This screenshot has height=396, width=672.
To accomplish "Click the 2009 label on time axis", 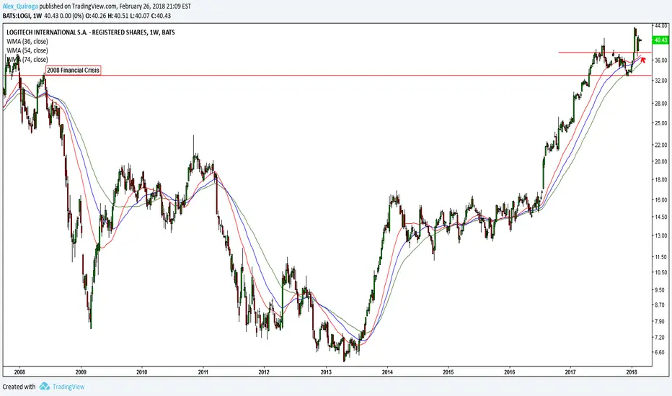I will [81, 372].
